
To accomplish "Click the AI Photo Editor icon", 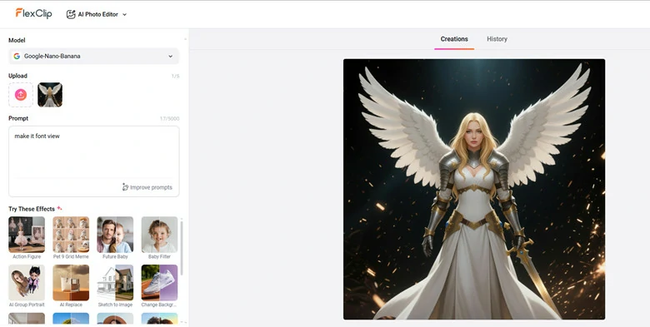I will click(x=71, y=14).
